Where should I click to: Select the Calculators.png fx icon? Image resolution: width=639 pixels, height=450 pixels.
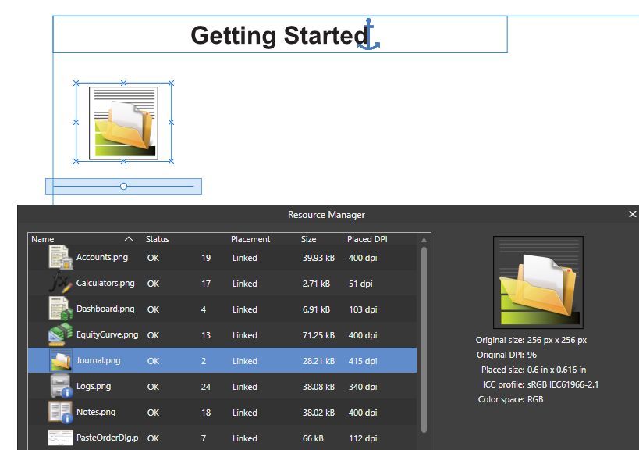(x=61, y=283)
